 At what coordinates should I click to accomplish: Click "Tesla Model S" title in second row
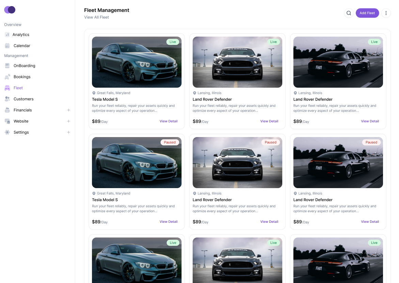pyautogui.click(x=105, y=200)
